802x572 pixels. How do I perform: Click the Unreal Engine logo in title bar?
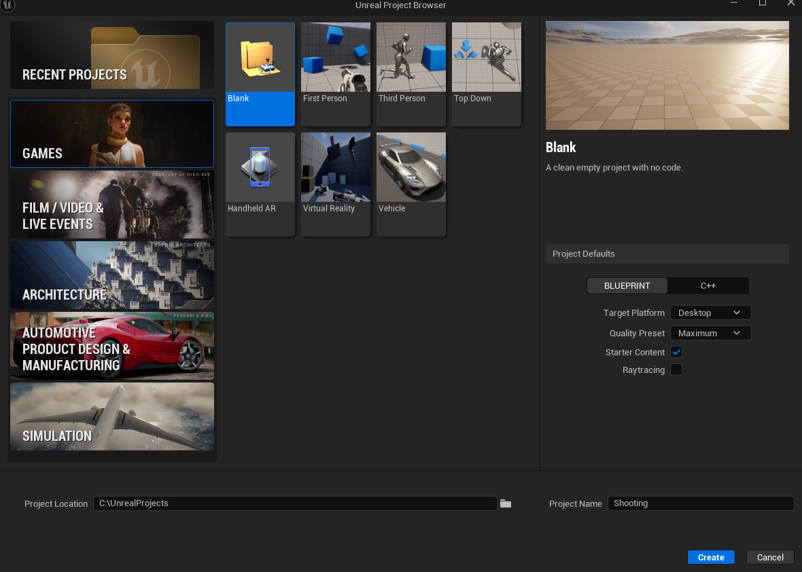[7, 5]
